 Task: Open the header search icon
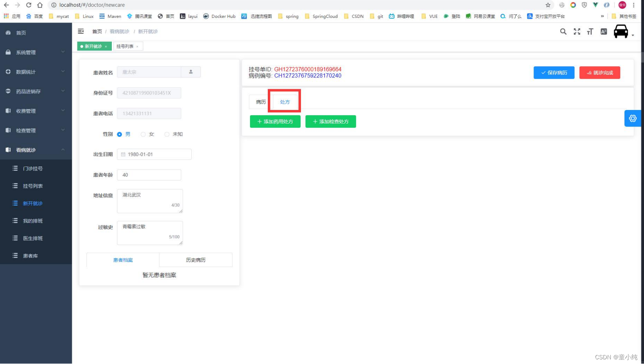[563, 31]
